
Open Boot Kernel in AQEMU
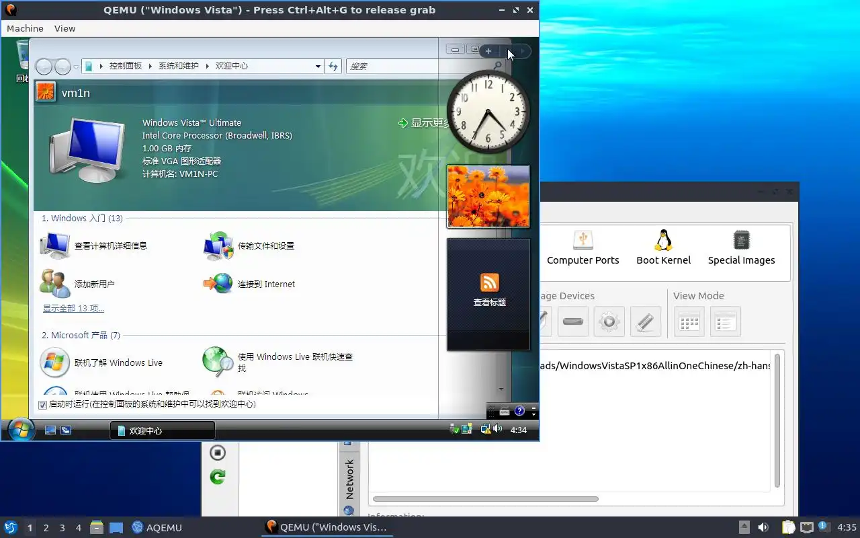pos(664,247)
